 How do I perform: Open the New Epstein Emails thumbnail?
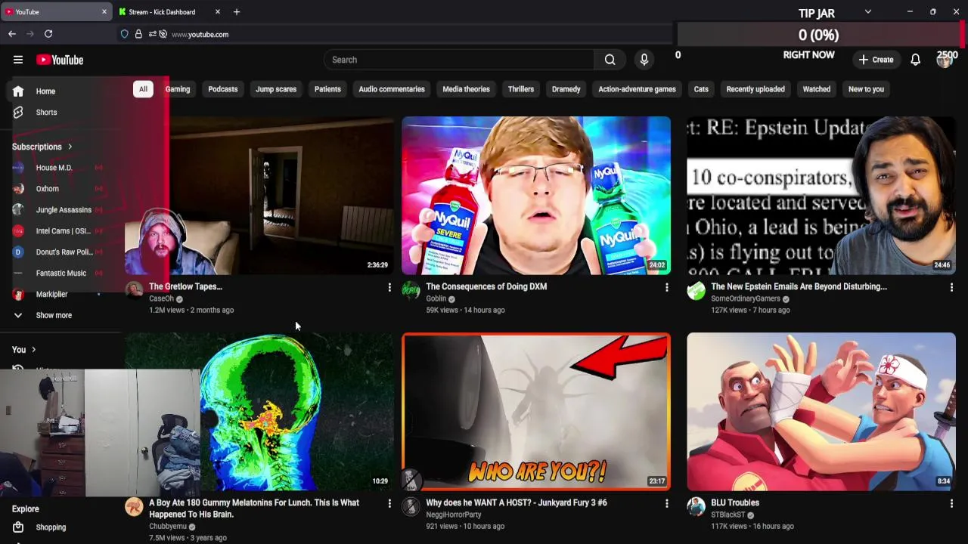click(821, 196)
